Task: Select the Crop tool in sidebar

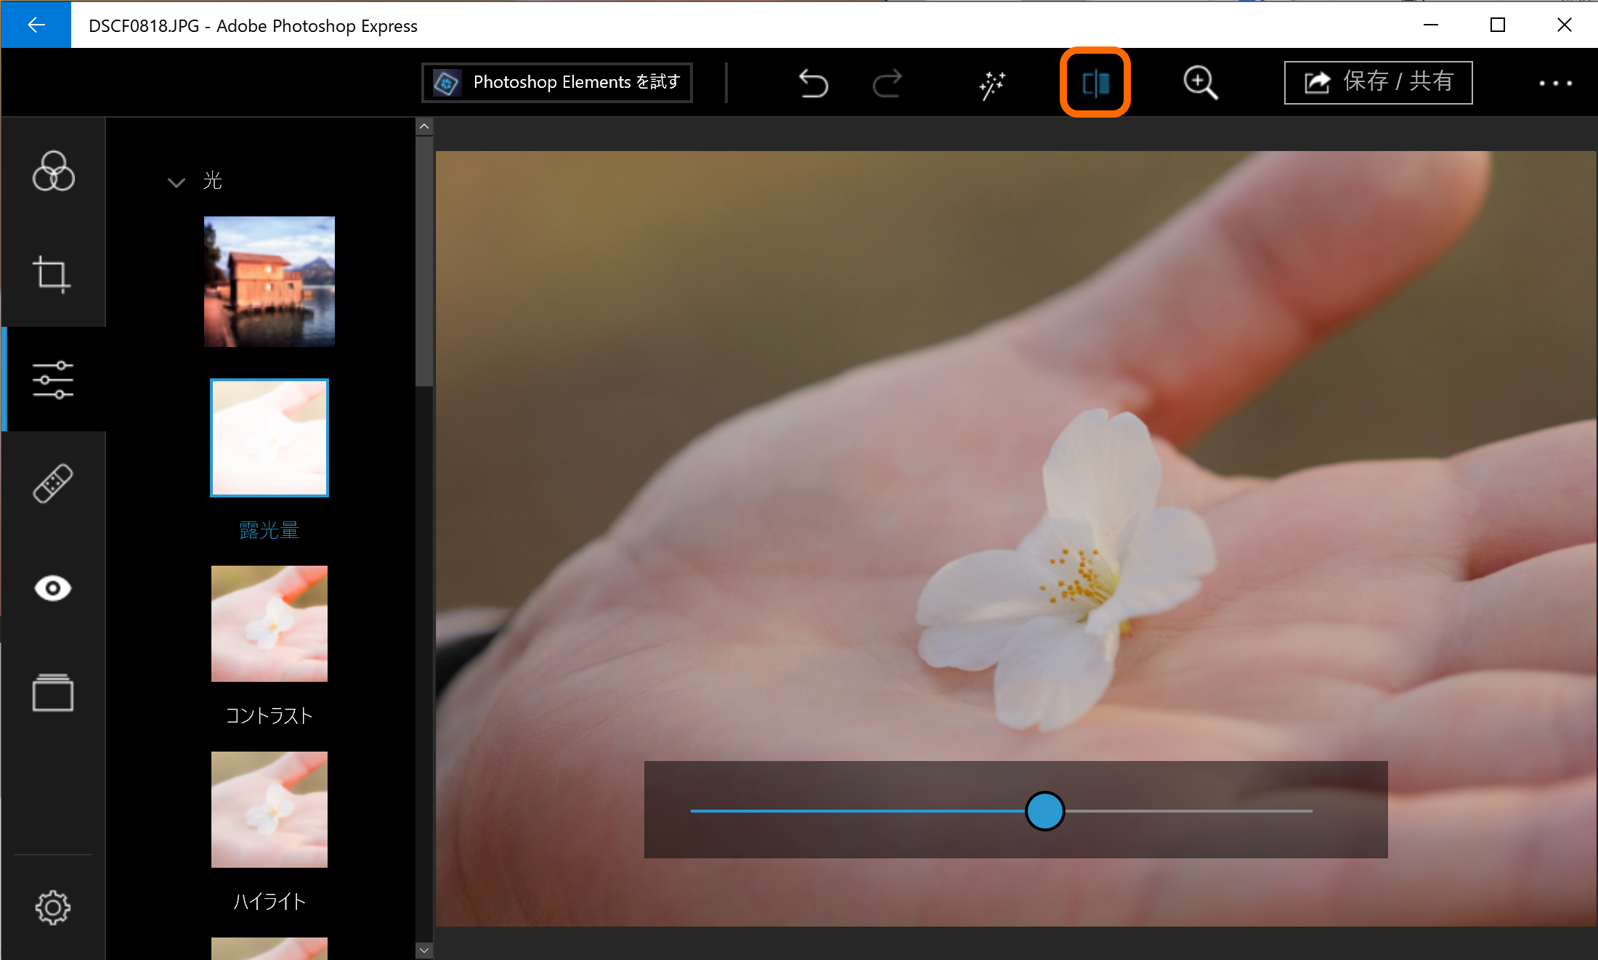Action: [52, 274]
